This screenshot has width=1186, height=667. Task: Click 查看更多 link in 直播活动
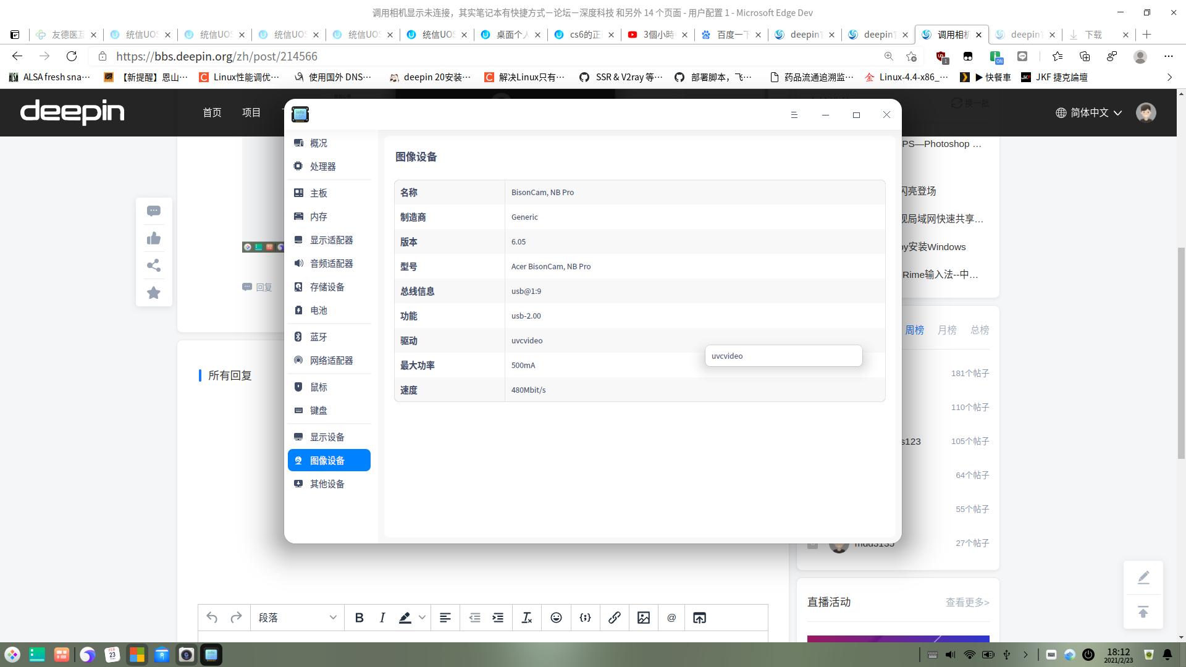(x=967, y=602)
